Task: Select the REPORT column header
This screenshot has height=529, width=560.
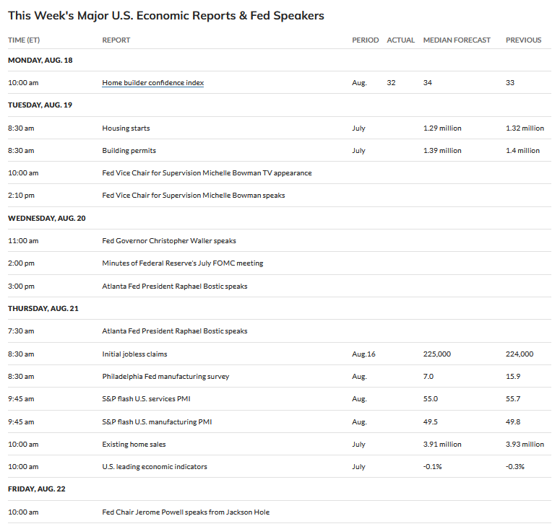Action: click(x=116, y=40)
